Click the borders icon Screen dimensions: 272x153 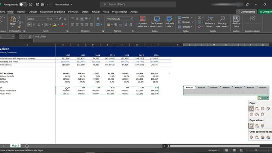(x=47, y=25)
